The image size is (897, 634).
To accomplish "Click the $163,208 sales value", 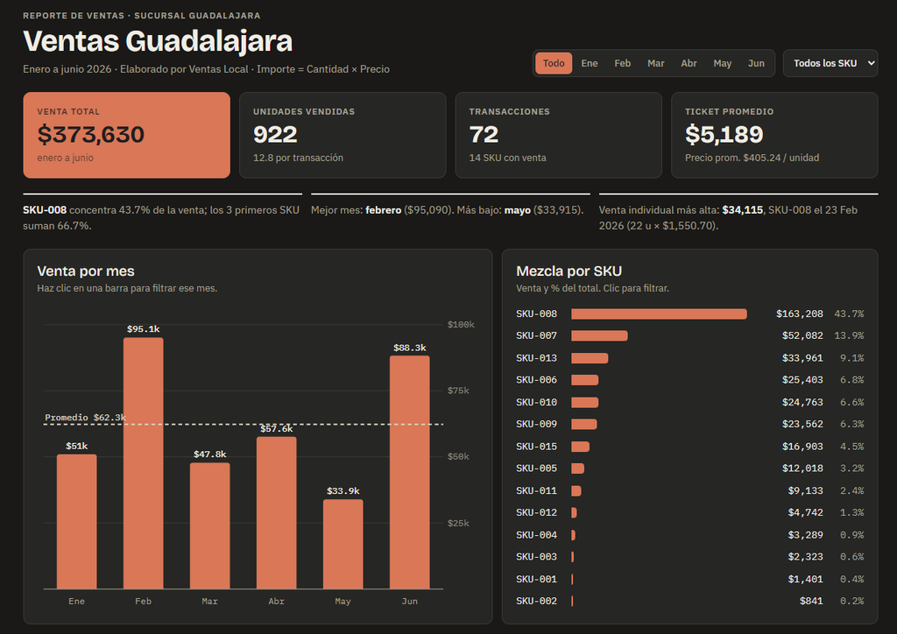I will point(799,313).
